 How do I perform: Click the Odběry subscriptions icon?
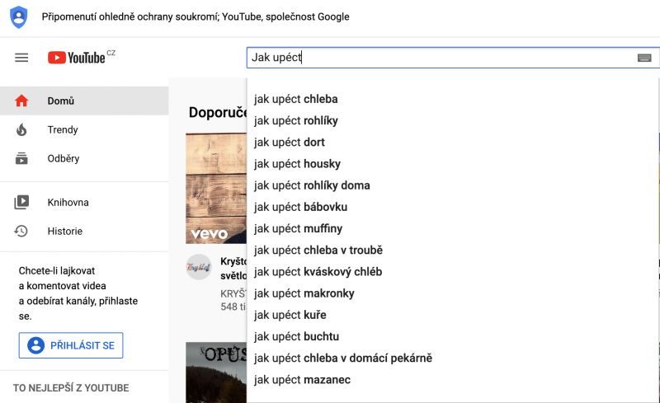click(21, 158)
